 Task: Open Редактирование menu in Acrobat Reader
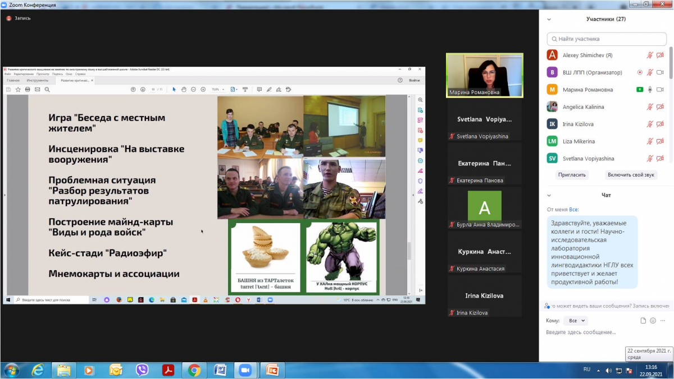pyautogui.click(x=24, y=74)
